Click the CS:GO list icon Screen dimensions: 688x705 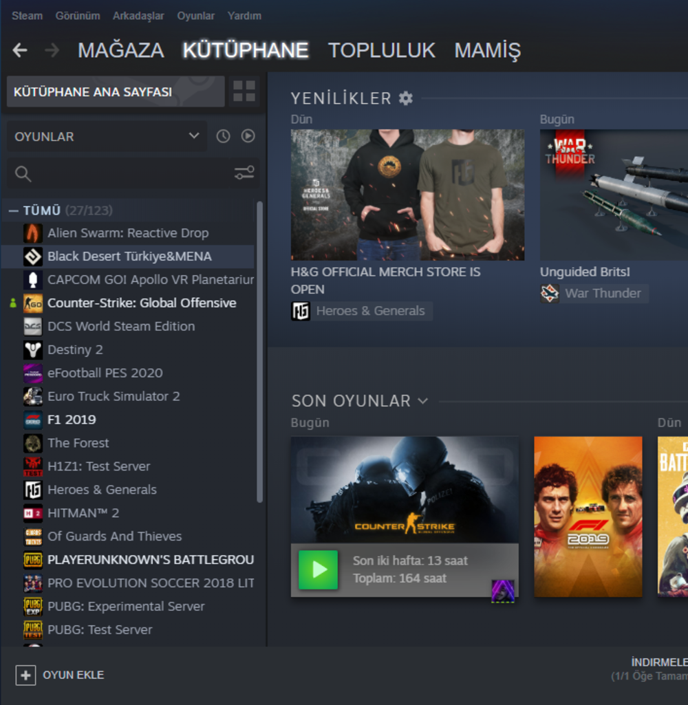click(33, 303)
